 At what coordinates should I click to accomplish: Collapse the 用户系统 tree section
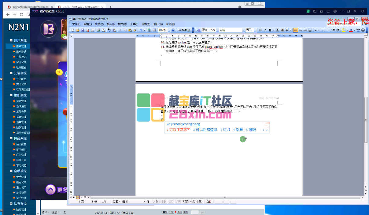[11, 40]
